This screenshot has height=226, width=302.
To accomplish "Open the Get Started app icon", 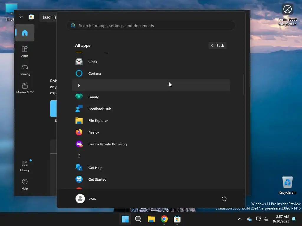I will pos(79,179).
